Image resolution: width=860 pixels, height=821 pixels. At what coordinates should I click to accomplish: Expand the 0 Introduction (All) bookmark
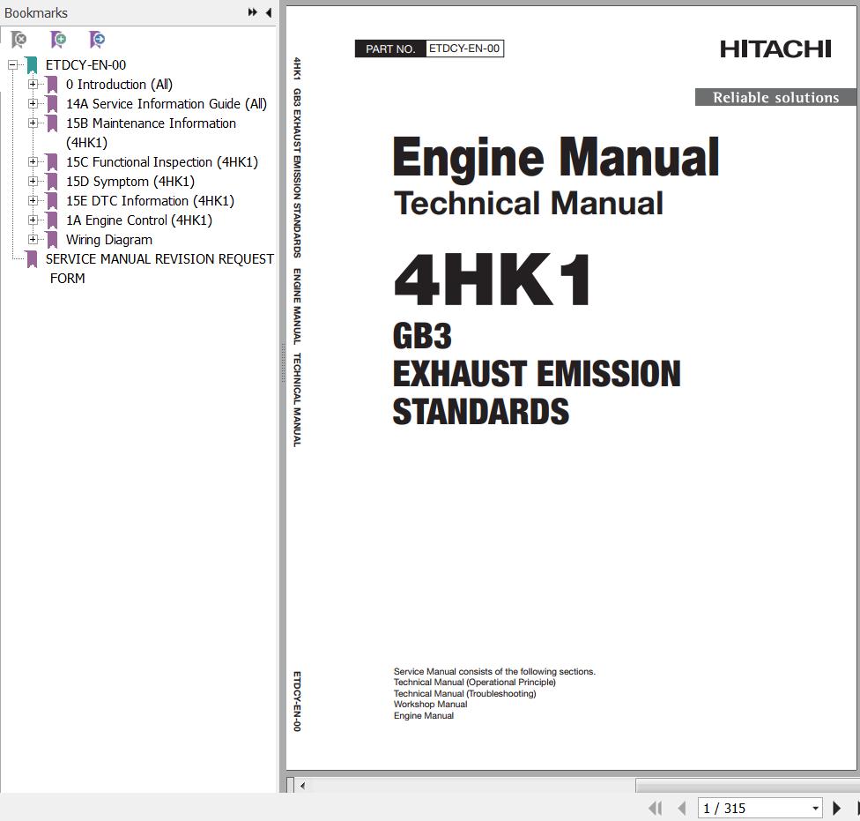33,85
